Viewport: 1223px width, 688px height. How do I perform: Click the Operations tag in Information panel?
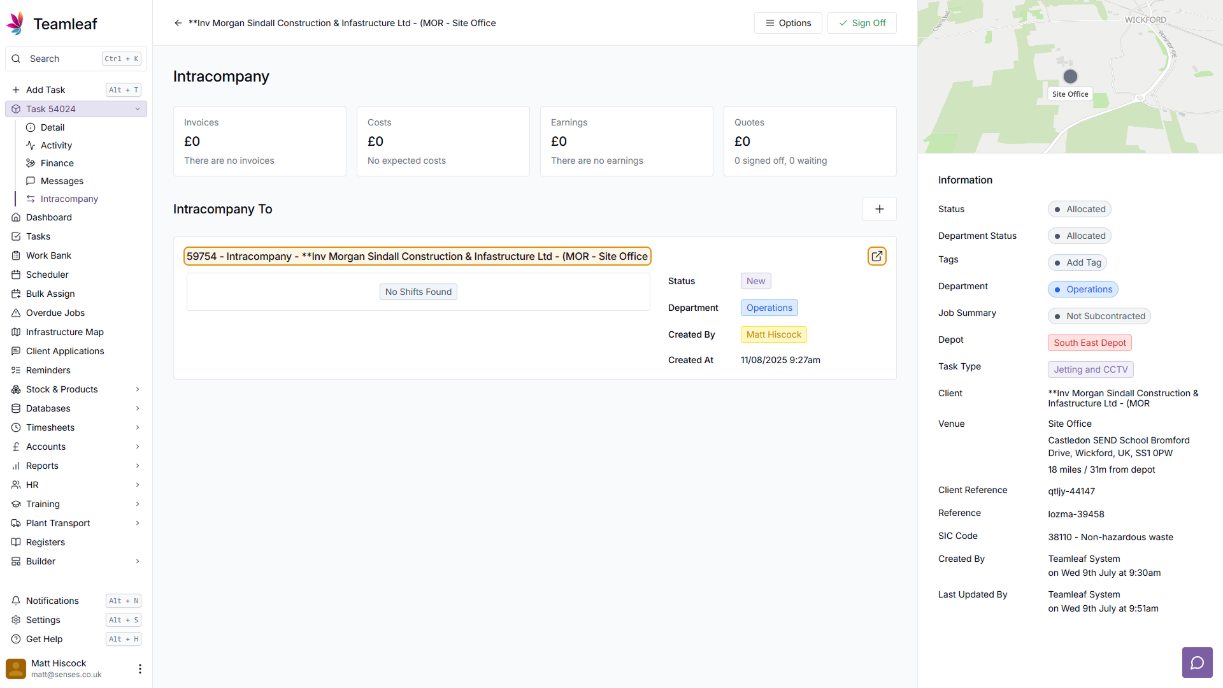click(1083, 289)
